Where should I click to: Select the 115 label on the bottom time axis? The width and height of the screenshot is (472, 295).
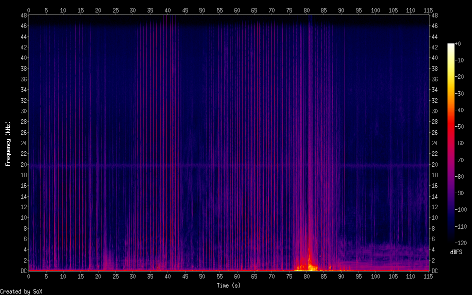pyautogui.click(x=428, y=276)
